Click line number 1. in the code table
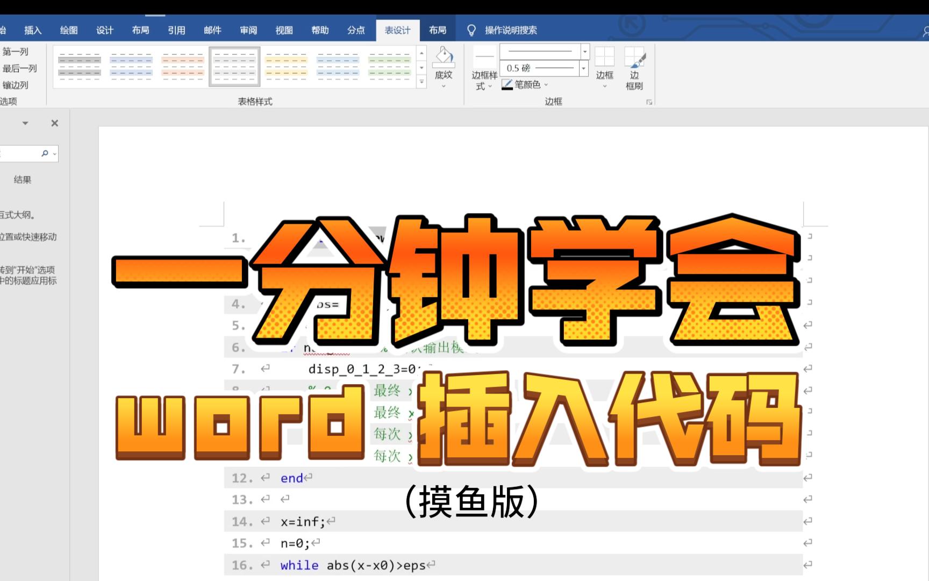The width and height of the screenshot is (929, 581). (239, 238)
